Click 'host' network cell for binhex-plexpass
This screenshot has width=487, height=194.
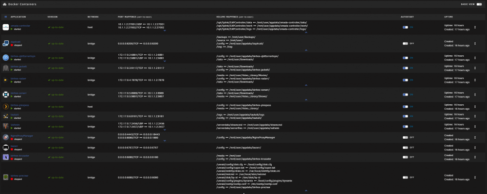pos(90,106)
